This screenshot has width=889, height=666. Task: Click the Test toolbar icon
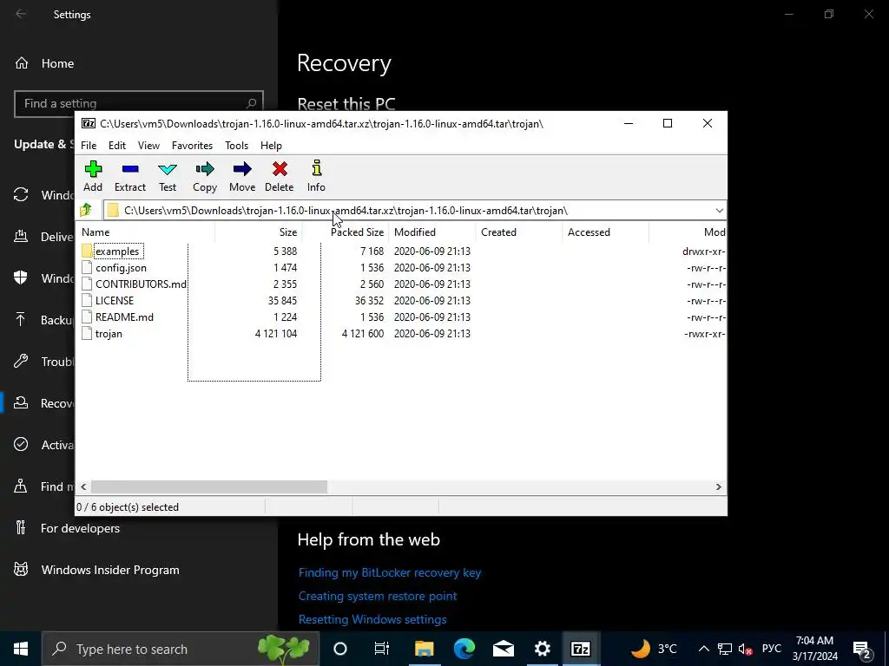click(168, 169)
